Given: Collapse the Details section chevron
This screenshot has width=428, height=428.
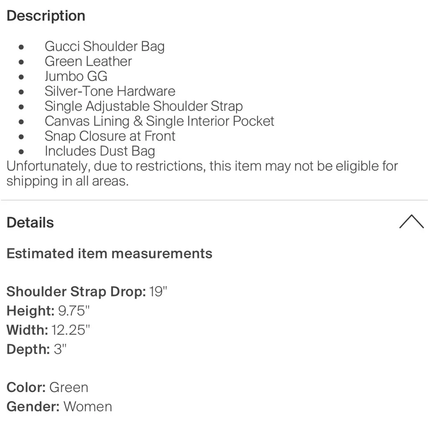Looking at the screenshot, I should pos(411,222).
